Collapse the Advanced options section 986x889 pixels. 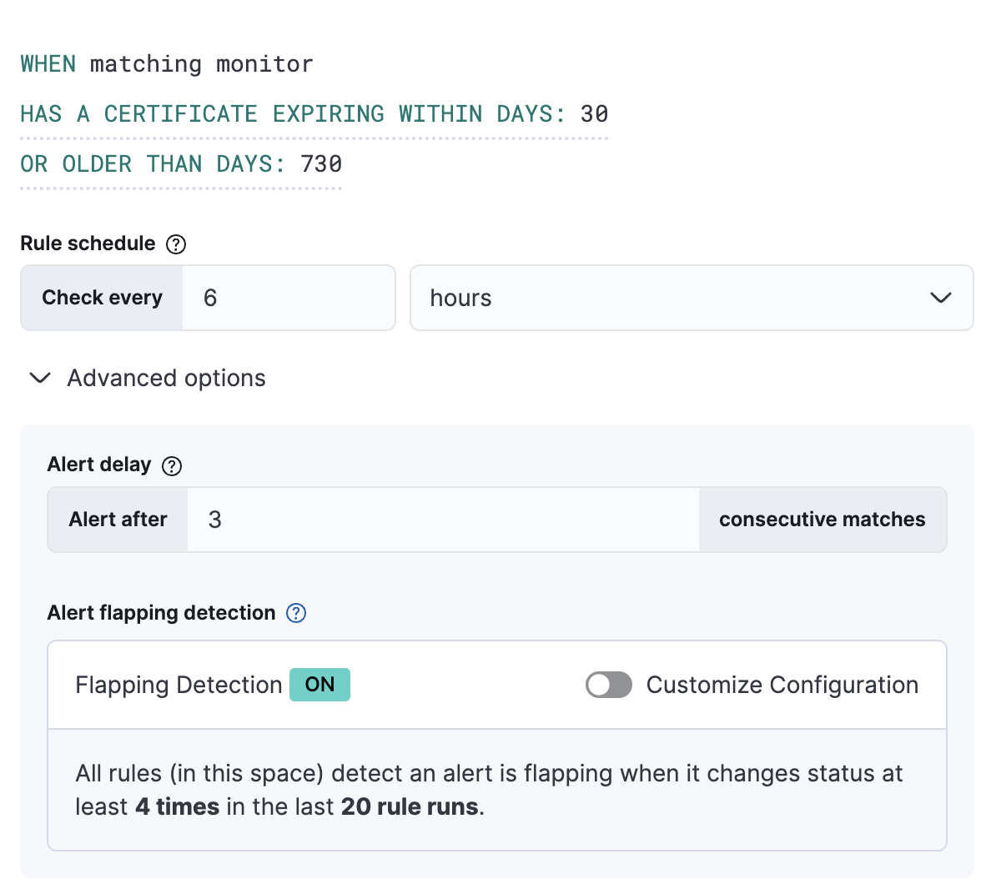click(x=165, y=378)
